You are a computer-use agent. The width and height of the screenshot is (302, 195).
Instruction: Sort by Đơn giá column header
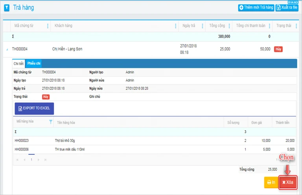pyautogui.click(x=256, y=122)
